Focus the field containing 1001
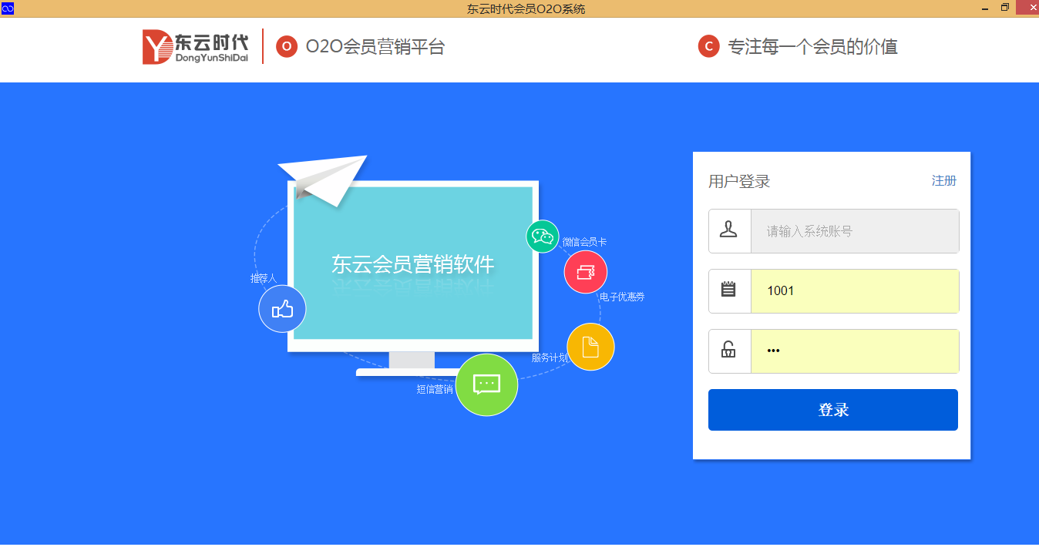The width and height of the screenshot is (1039, 547). click(x=855, y=291)
